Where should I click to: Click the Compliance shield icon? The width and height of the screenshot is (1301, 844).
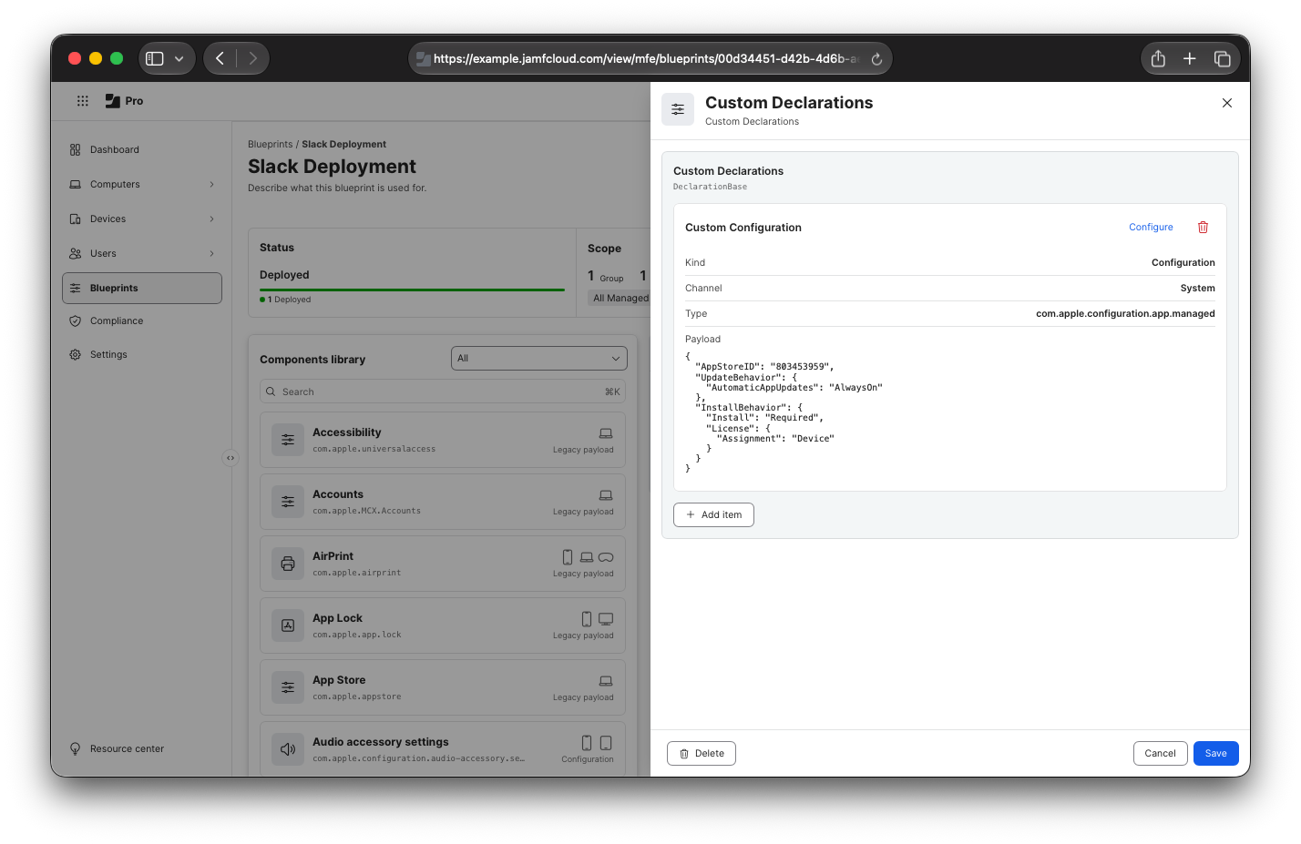pyautogui.click(x=76, y=320)
